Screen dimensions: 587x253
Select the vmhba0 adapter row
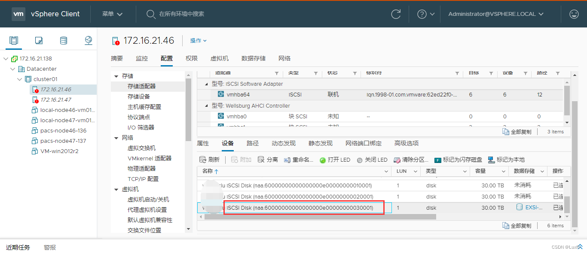pyautogui.click(x=380, y=116)
